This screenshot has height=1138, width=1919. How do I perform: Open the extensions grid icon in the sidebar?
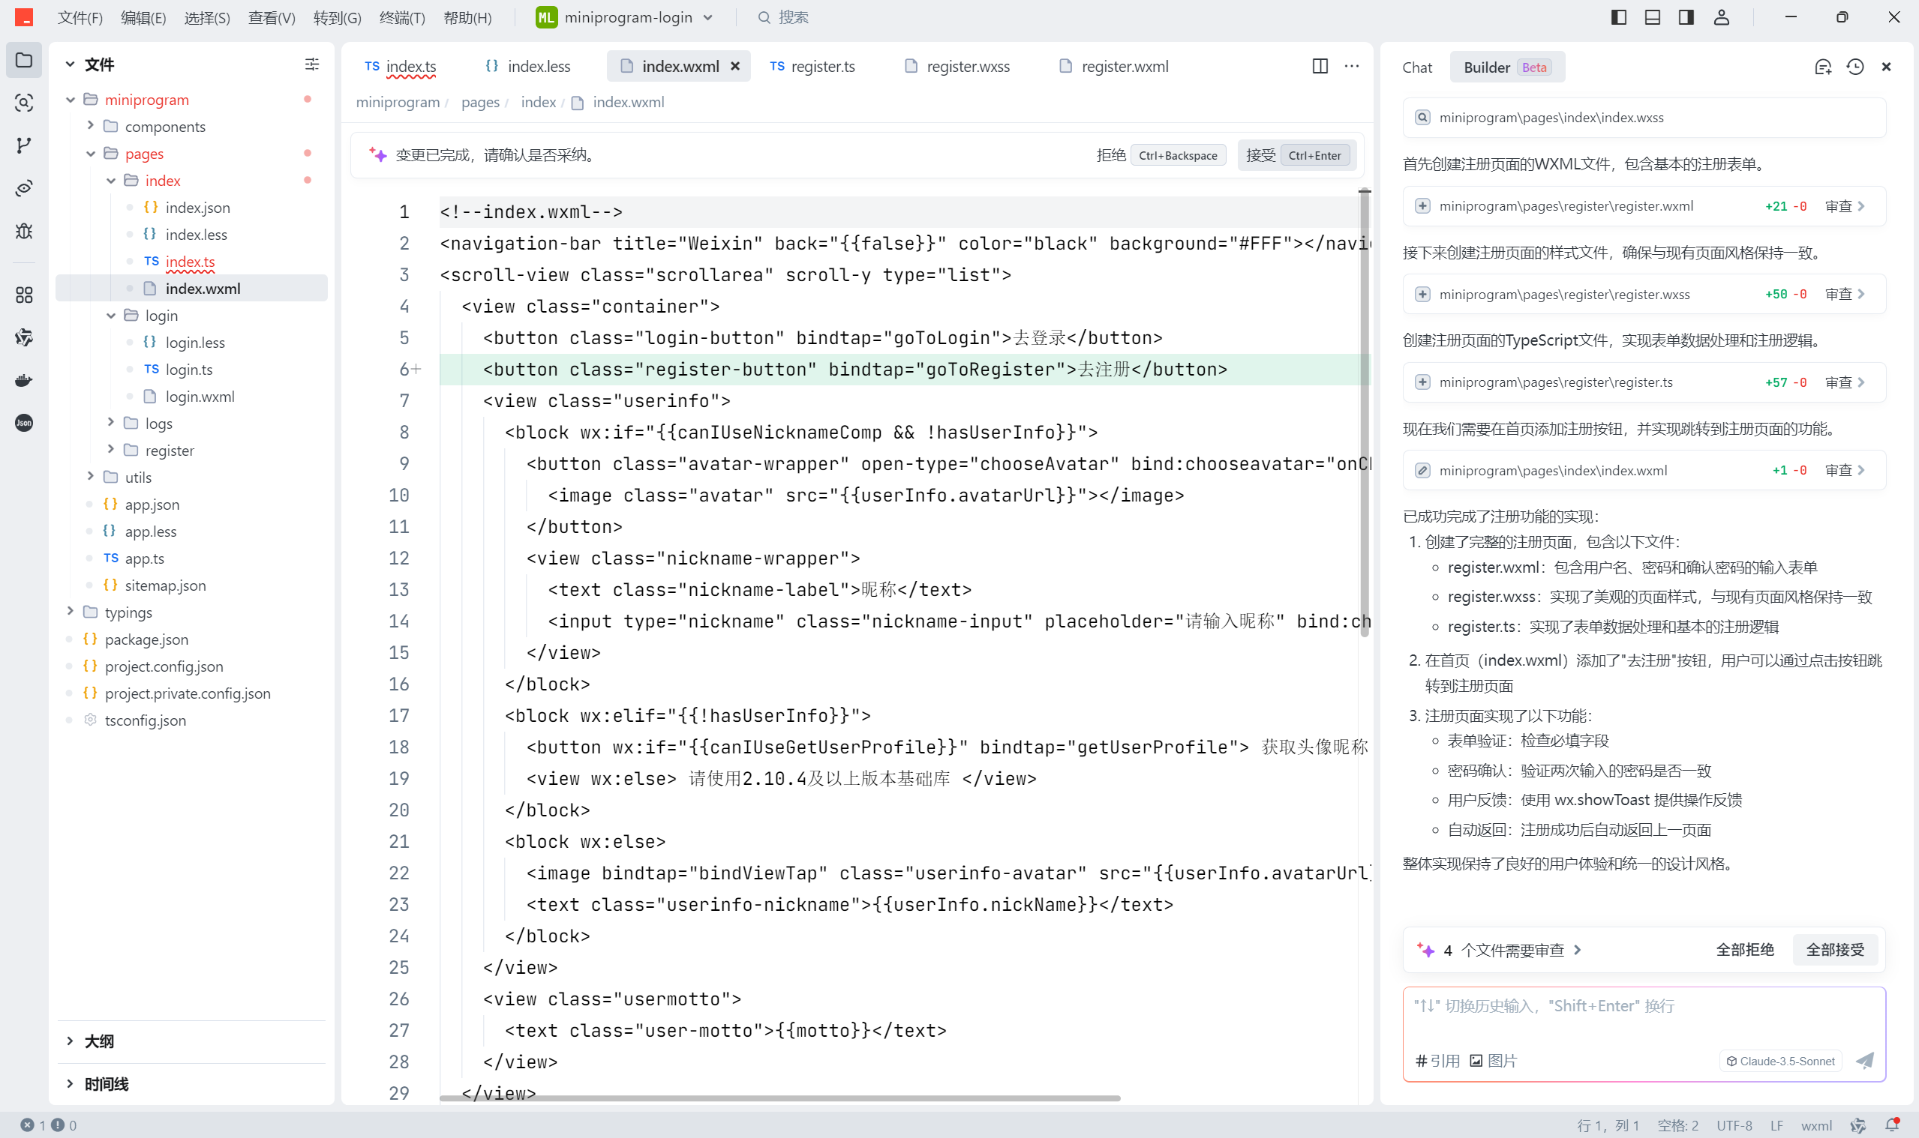tap(24, 295)
